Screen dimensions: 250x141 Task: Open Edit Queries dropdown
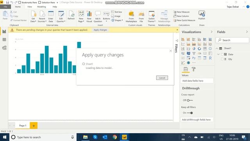tap(61, 16)
